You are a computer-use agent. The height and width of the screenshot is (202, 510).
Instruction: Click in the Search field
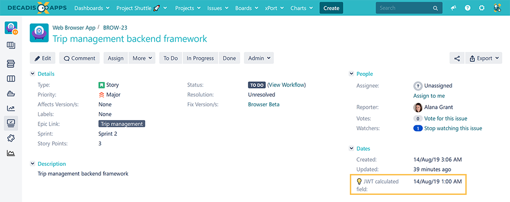409,8
